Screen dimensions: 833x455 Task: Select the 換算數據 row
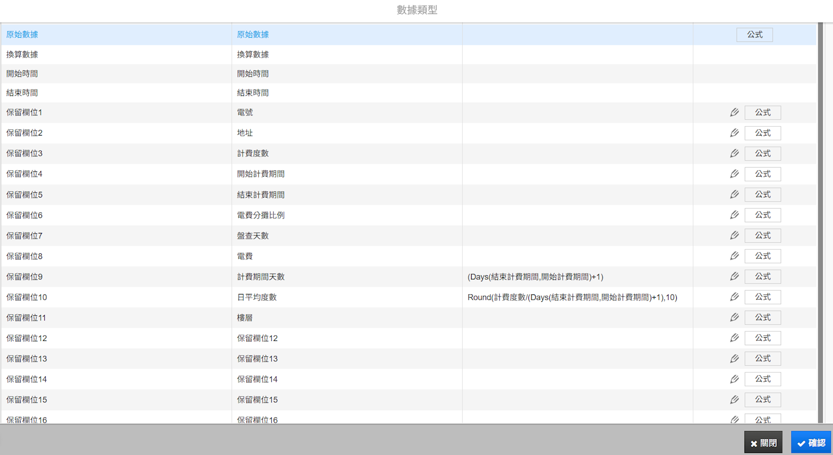[x=22, y=55]
